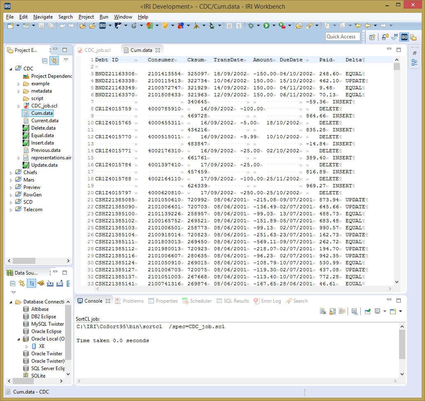Click the Last Edit Location arrow icon
The height and width of the screenshot is (401, 425).
coord(358,26)
